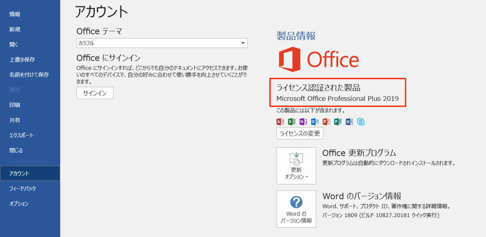Select フィードバック in the sidebar

click(x=23, y=188)
